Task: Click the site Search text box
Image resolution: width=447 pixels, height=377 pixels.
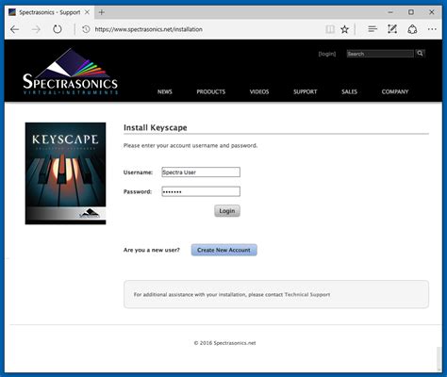Action: tap(380, 54)
